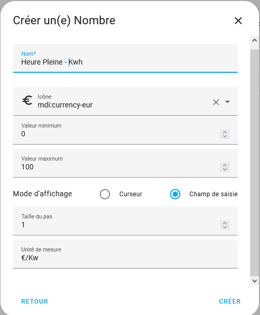Click the CRÉER button
Screen dimensions: 260x315
230,302
